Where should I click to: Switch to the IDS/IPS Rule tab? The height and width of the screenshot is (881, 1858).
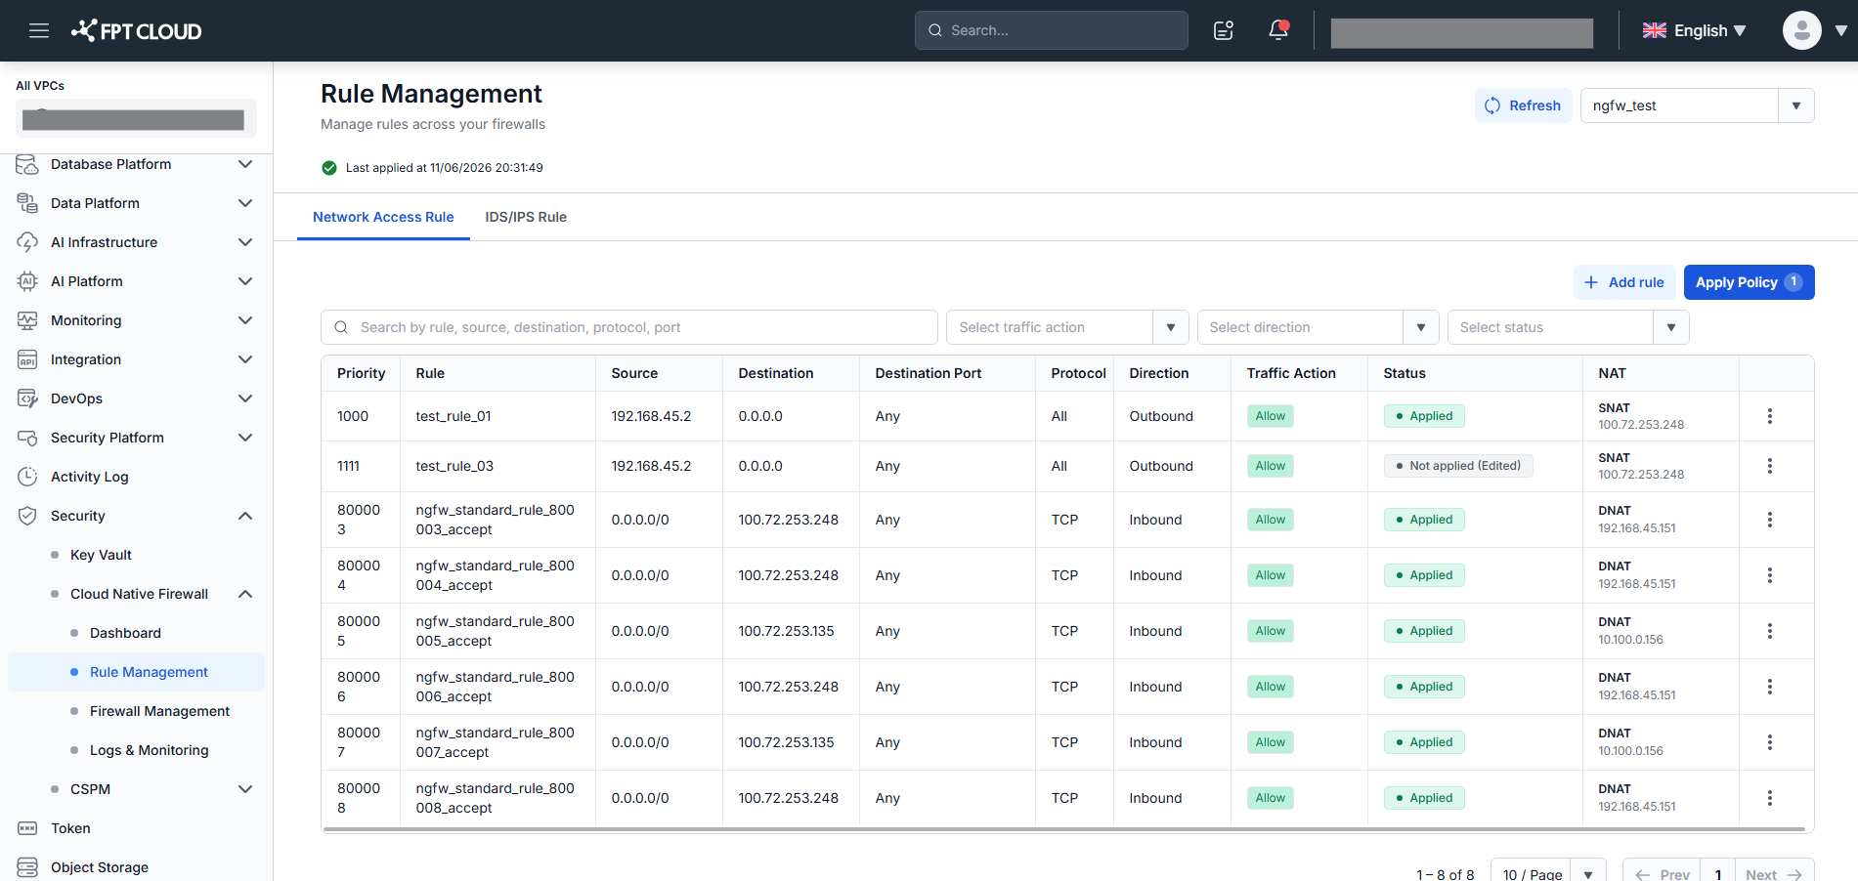coord(526,217)
